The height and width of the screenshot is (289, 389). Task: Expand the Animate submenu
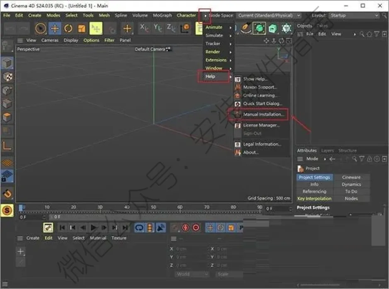[x=218, y=27]
